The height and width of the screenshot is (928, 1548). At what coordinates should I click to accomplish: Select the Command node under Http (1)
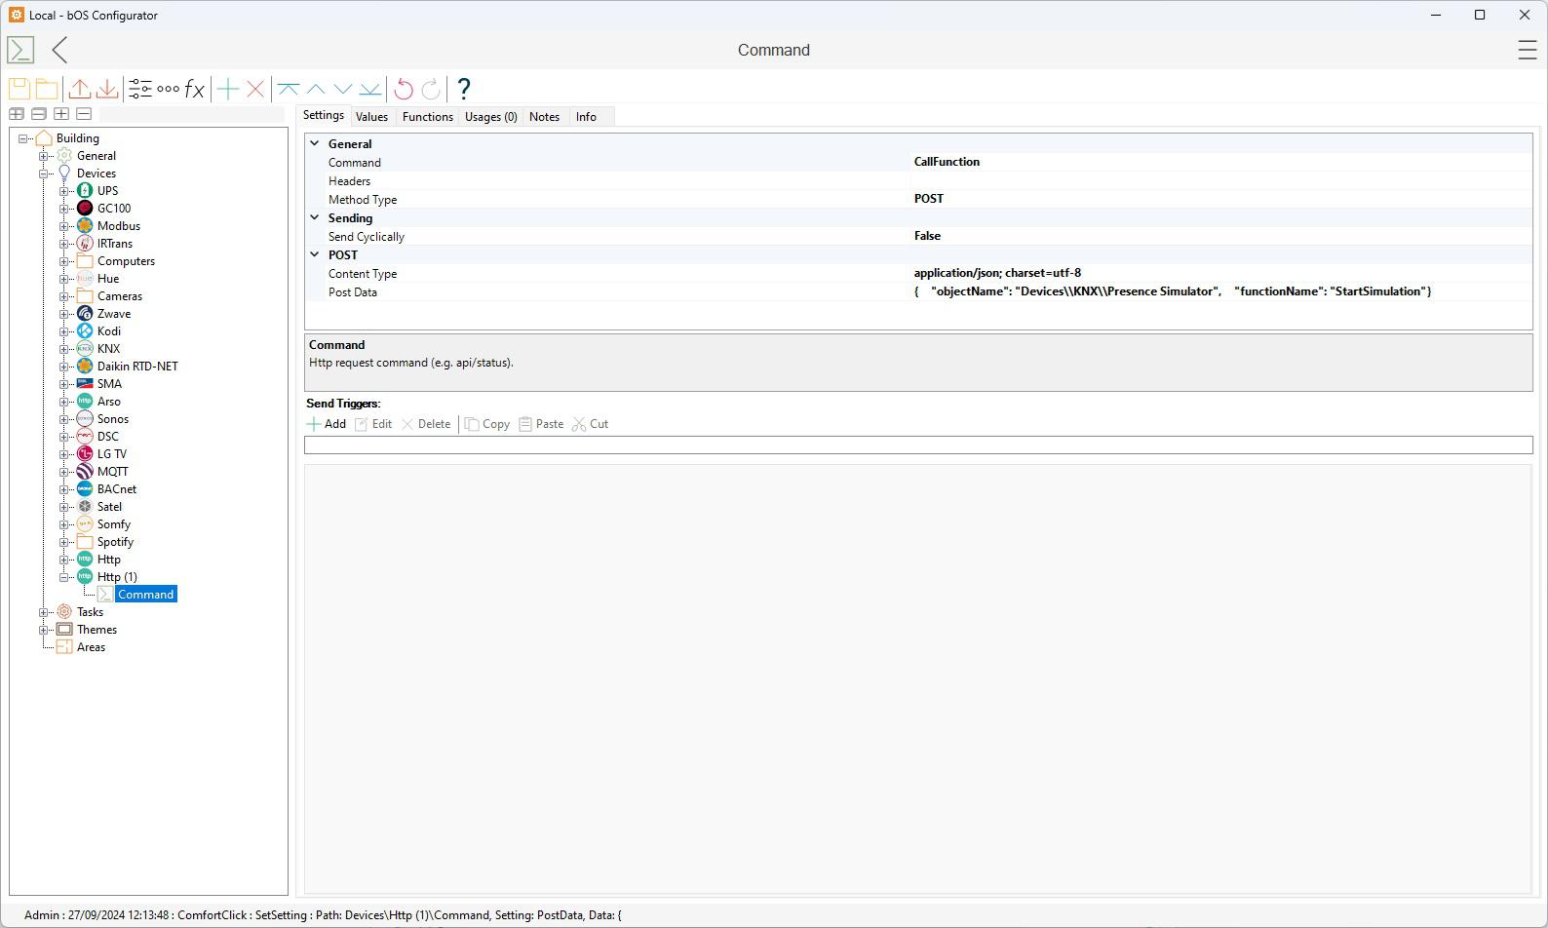(145, 595)
